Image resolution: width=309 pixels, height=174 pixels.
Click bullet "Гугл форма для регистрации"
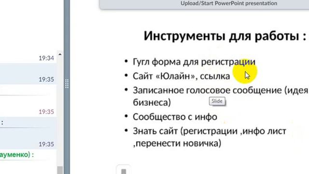point(194,62)
